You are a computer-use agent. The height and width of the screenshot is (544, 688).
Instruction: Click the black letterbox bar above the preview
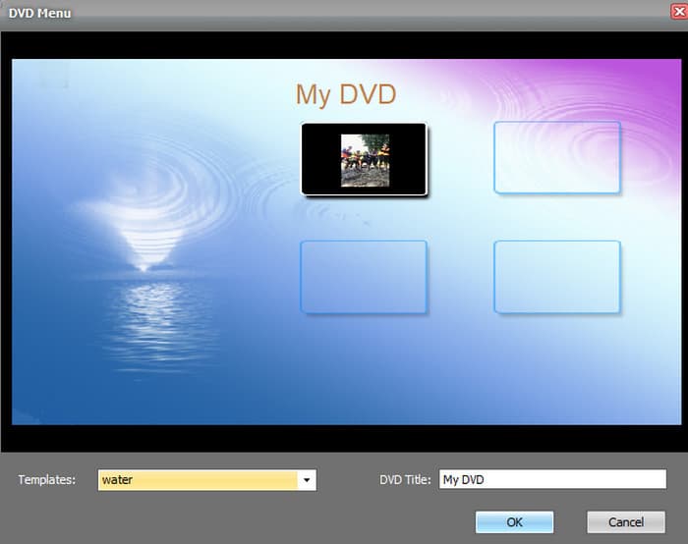[x=344, y=44]
